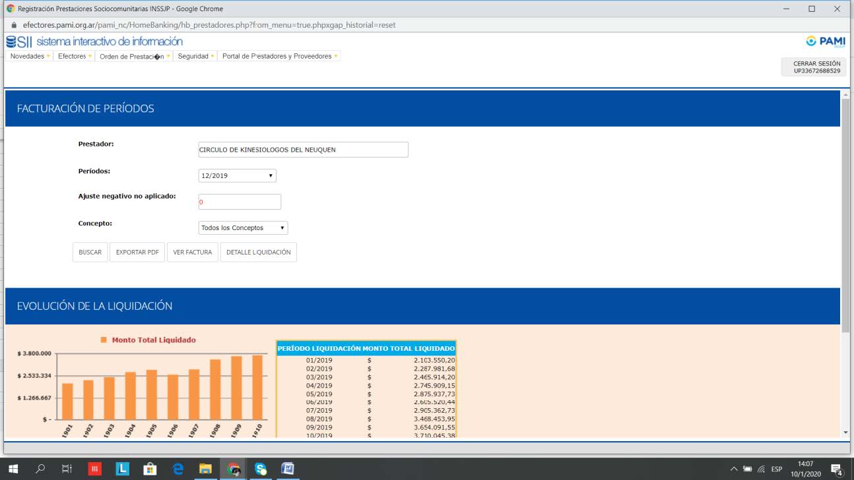Click the SII sistema interactivo logo
Viewport: 854px width, 480px height.
tap(94, 42)
